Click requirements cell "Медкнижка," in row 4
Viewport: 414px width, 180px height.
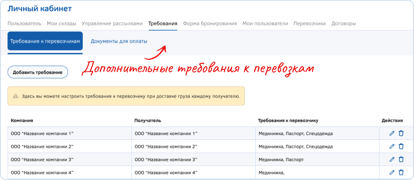tap(317, 172)
